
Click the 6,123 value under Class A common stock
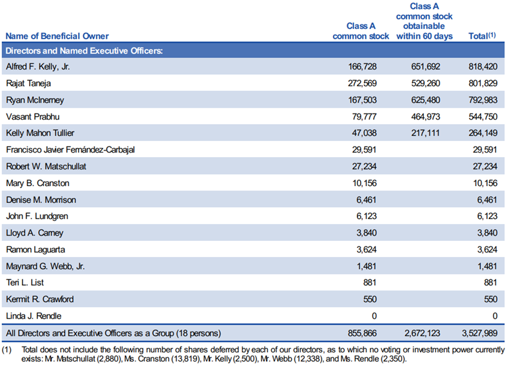point(367,216)
